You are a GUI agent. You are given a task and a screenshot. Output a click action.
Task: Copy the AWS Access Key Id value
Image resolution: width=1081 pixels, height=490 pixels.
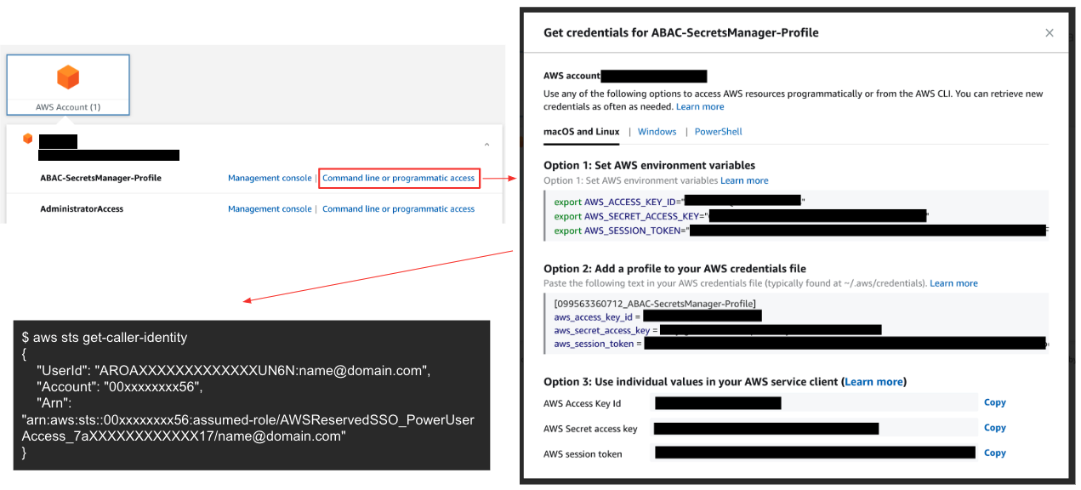click(994, 402)
